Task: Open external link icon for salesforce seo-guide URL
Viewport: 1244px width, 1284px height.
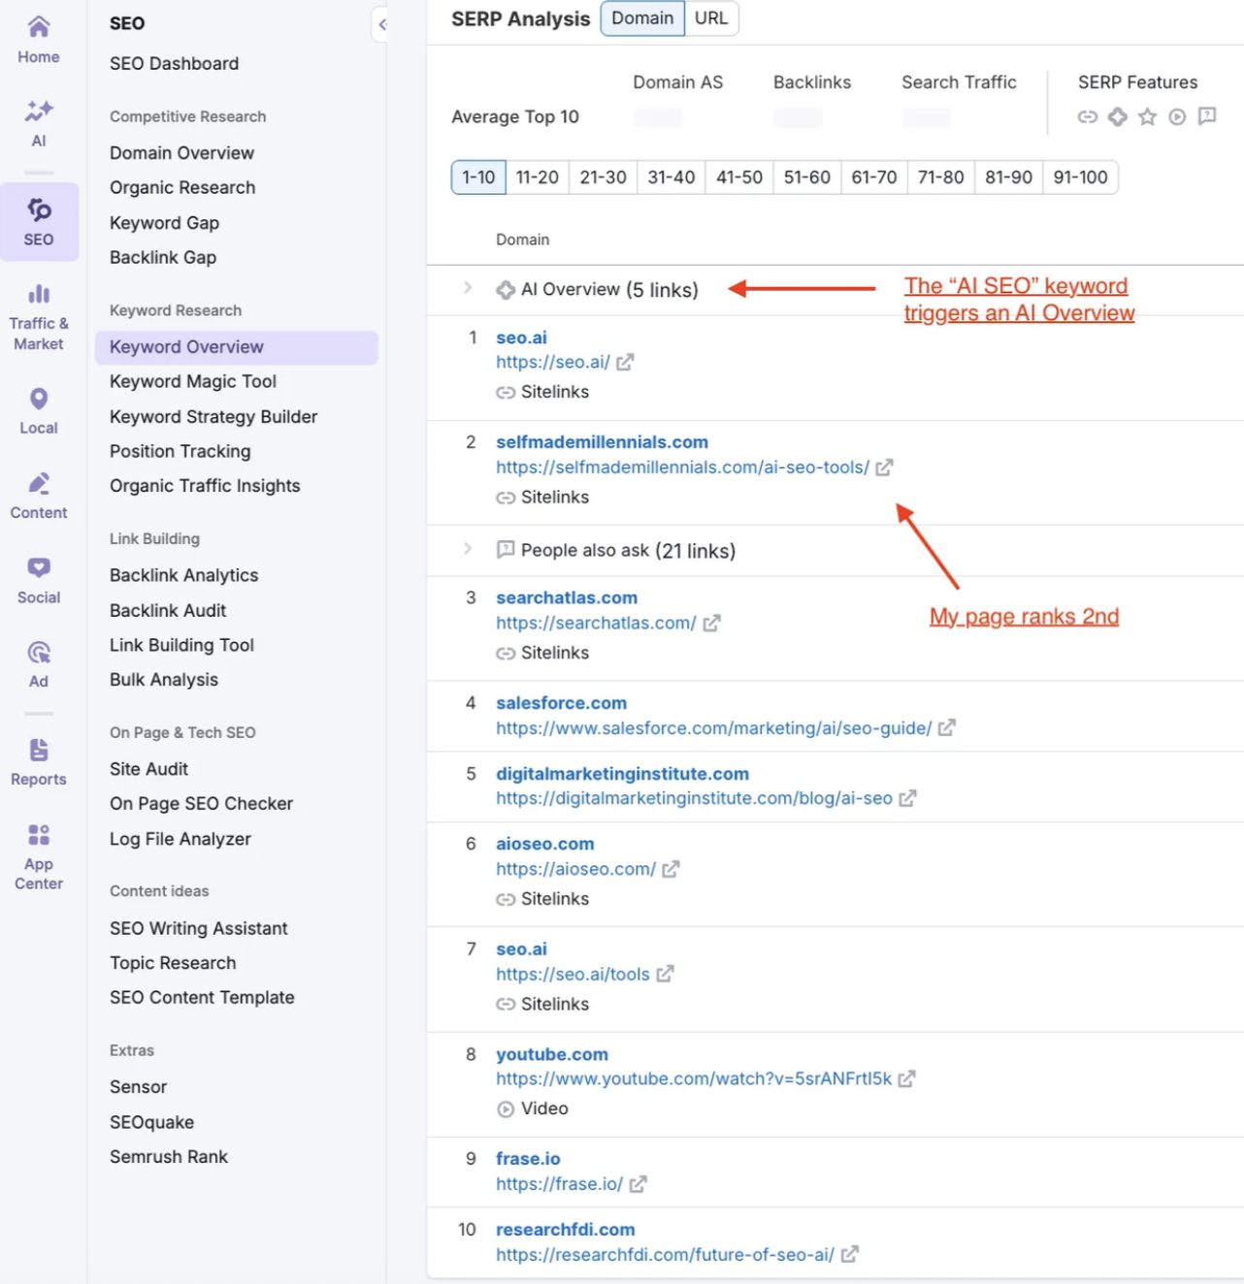Action: point(947,727)
